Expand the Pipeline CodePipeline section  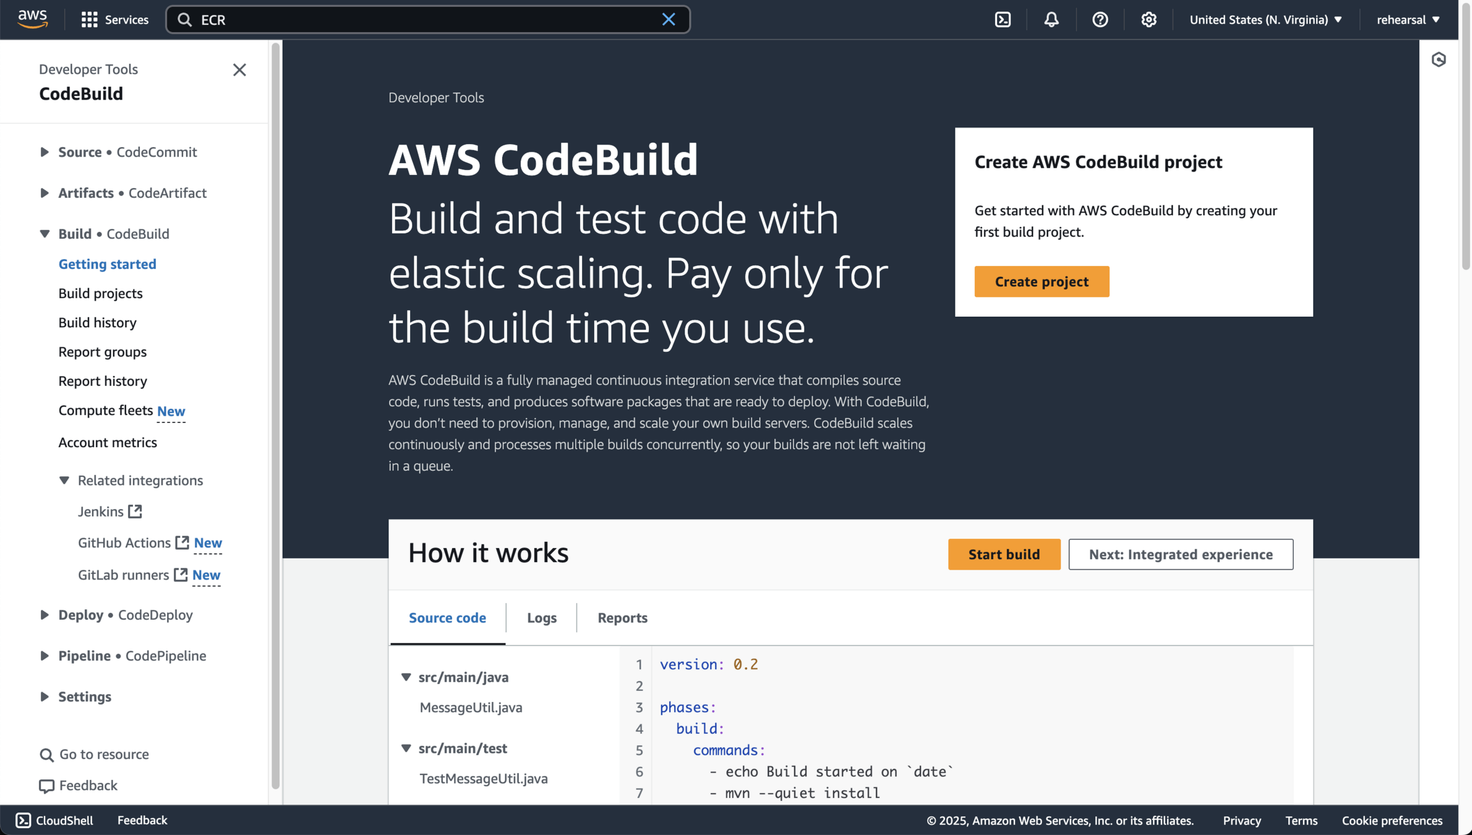(x=45, y=656)
